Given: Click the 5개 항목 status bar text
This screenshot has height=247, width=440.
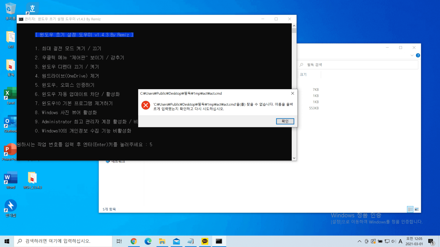Looking at the screenshot, I should [x=109, y=209].
